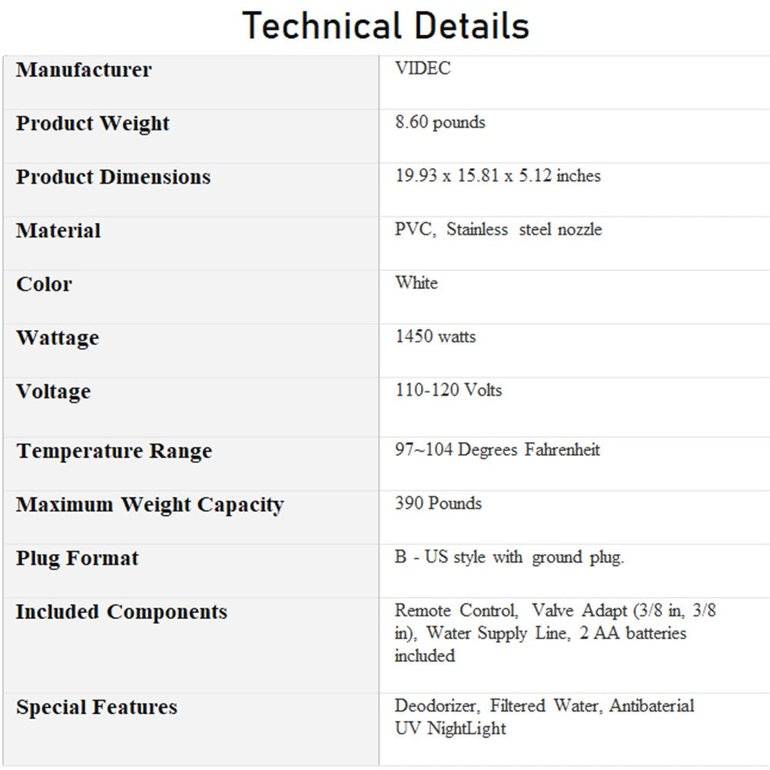The image size is (770, 770).
Task: Click the 110-120 Volts value
Action: tap(448, 390)
